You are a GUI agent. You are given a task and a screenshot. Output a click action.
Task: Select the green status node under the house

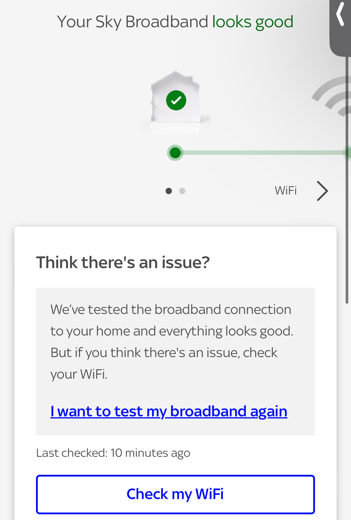click(175, 153)
